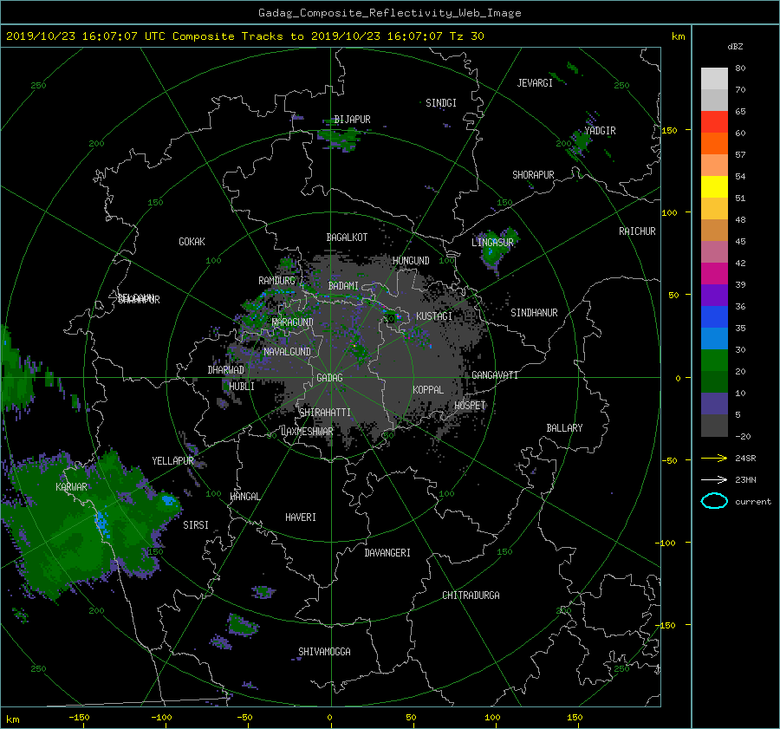Click the dBZ legend heading
The image size is (780, 729).
(735, 47)
